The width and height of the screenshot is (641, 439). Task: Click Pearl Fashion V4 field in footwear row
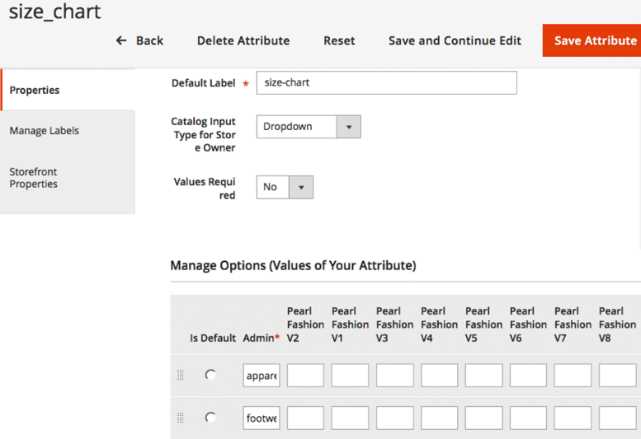click(439, 418)
